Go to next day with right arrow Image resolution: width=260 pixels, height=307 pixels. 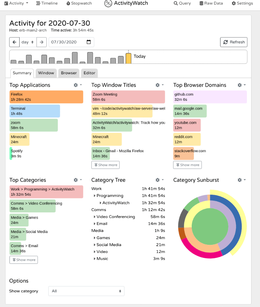[41, 42]
